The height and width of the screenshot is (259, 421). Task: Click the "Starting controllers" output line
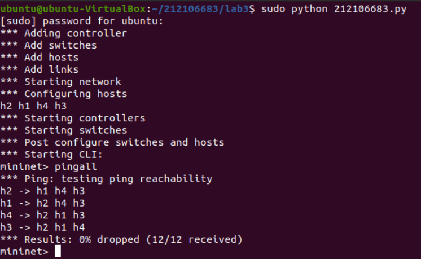(73, 118)
